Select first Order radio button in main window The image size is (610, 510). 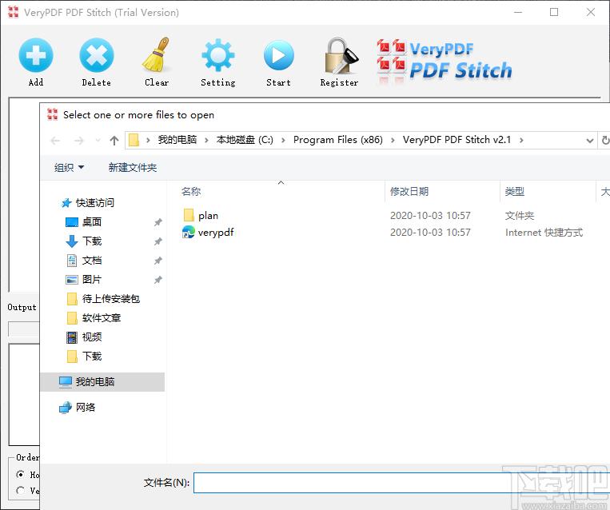20,474
